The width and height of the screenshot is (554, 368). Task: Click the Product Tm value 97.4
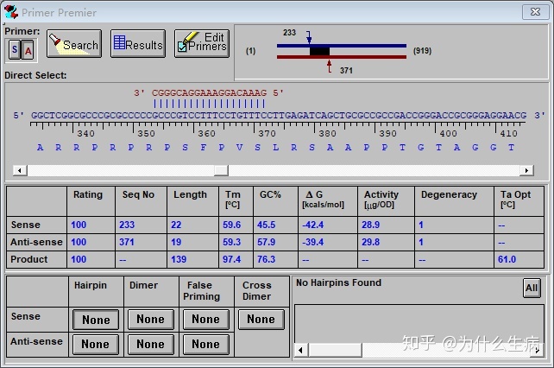(232, 259)
